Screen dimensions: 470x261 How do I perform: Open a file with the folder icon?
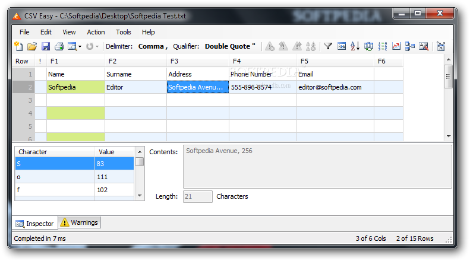pos(32,46)
